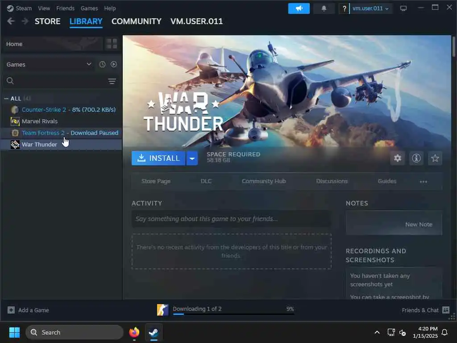Go back with the left arrow
The image size is (457, 343).
pyautogui.click(x=11, y=21)
